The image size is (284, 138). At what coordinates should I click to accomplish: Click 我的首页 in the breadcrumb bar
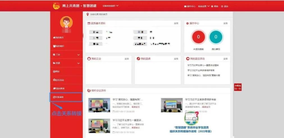pos(103,14)
